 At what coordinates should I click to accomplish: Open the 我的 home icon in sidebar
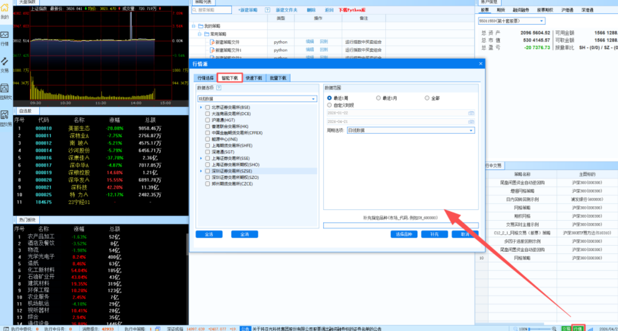(4, 11)
